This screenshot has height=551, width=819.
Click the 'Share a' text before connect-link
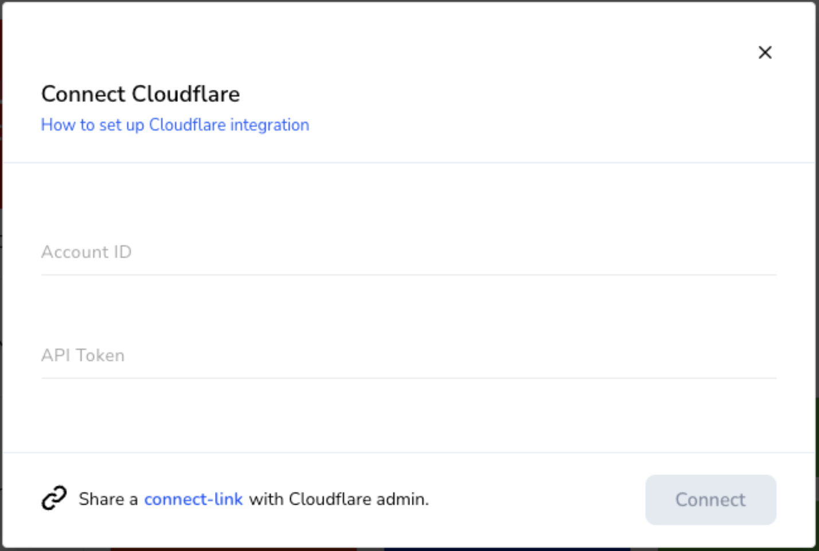pos(108,499)
